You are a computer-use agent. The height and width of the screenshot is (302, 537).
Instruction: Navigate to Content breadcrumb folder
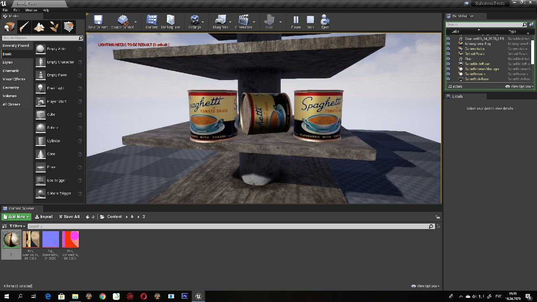point(115,217)
